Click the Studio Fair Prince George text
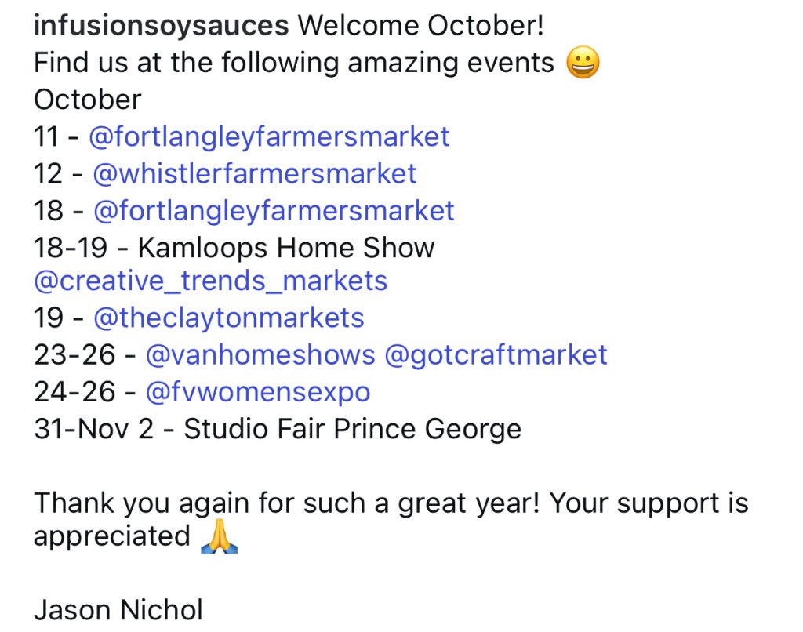This screenshot has height=632, width=803. [x=352, y=429]
